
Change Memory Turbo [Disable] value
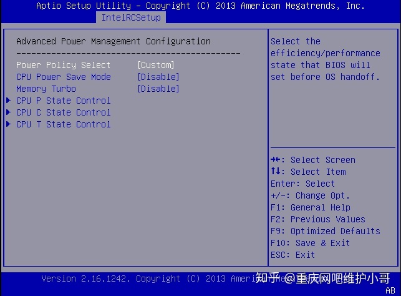coord(158,89)
